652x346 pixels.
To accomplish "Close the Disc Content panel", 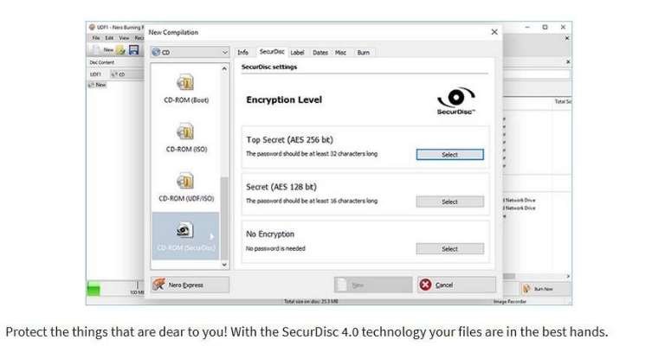I will 568,62.
